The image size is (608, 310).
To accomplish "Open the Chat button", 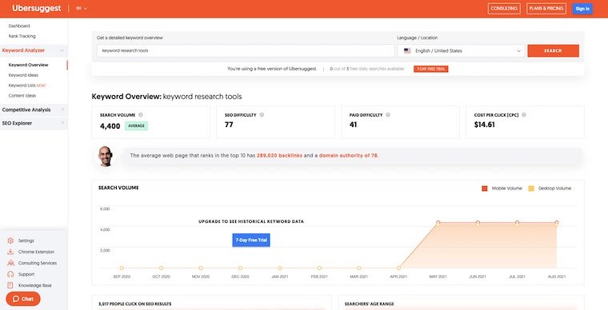I will [x=23, y=299].
